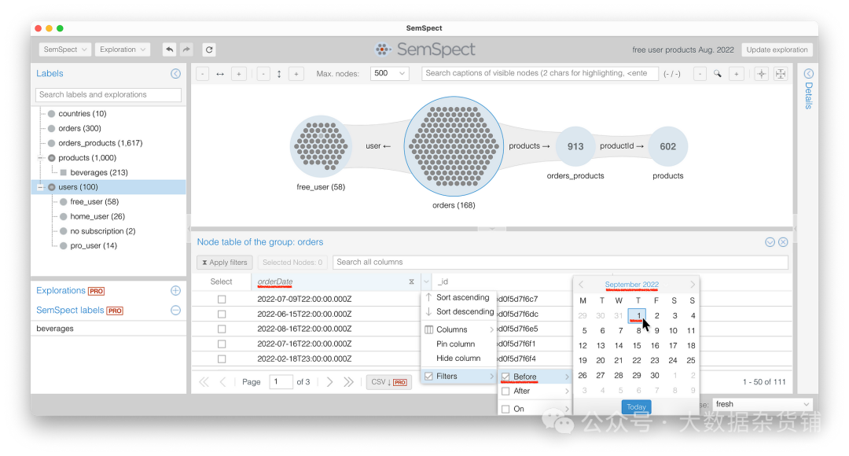Viewport: 849px width, 456px height.
Task: Increase horizontal spacing with the plus button
Action: coord(239,74)
